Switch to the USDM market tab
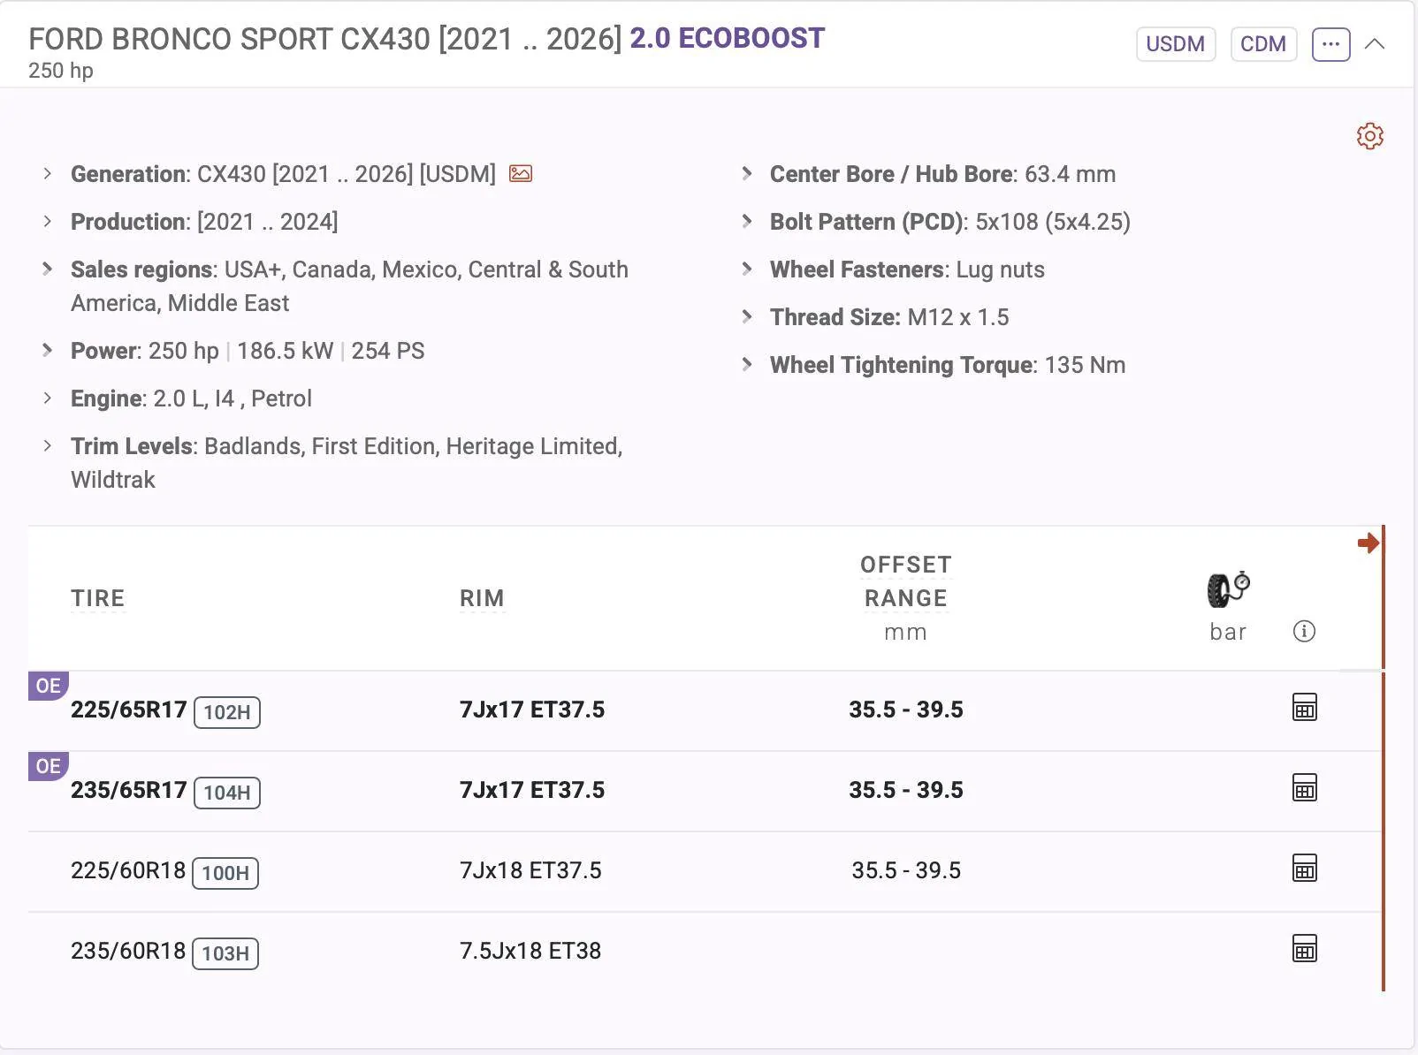1418x1055 pixels. coord(1176,42)
